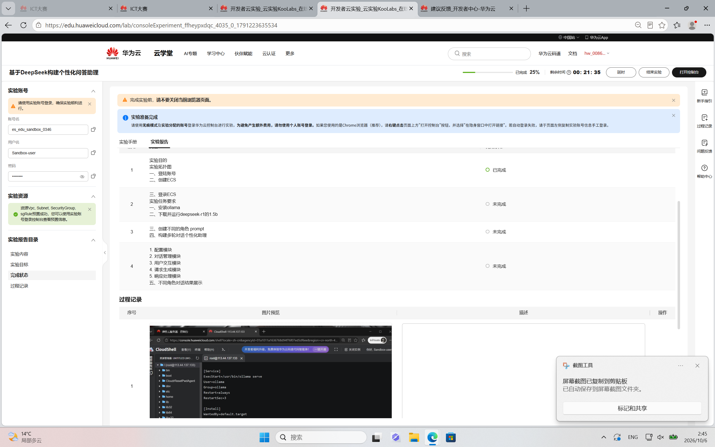715x447 pixels.
Task: Select the 实验报告 tab
Action: 159,142
